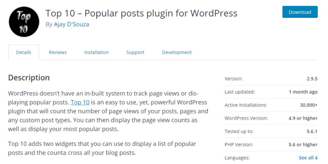
Task: Click the plugin title heading text
Action: (141, 13)
